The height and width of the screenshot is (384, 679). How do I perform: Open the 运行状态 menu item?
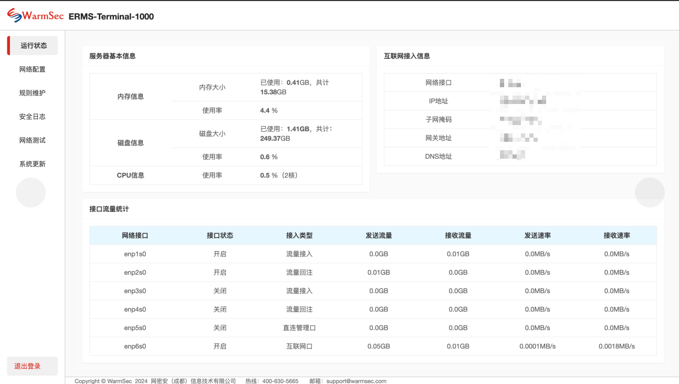click(33, 46)
